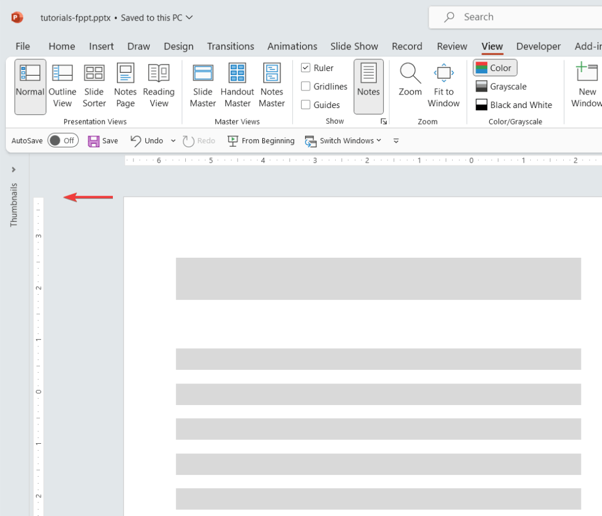The image size is (602, 516).
Task: Open Reading View
Action: (159, 85)
